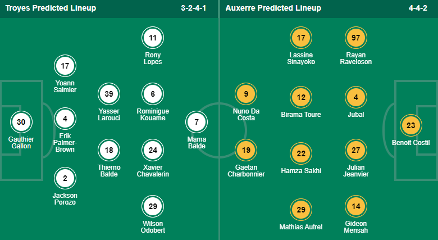Select Jubal's number 4 yellow circle
Image resolution: width=438 pixels, height=240 pixels.
click(x=355, y=97)
